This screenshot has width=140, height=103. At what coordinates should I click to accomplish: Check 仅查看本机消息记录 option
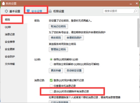pyautogui.click(x=51, y=86)
